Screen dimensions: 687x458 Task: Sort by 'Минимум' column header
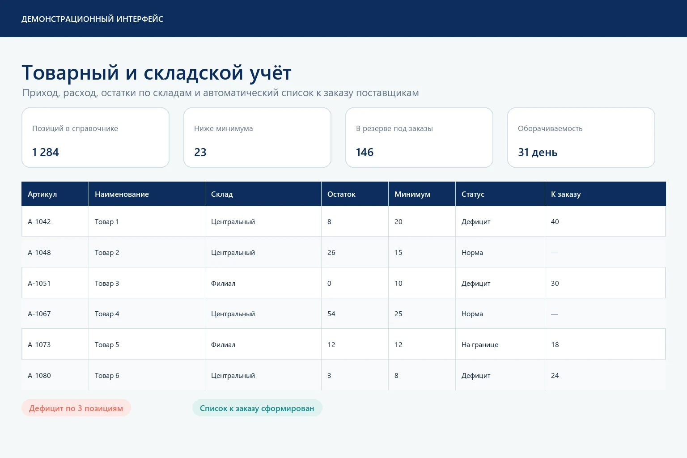tap(422, 194)
